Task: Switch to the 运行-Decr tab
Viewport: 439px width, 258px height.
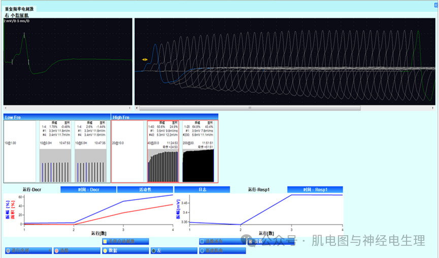Action: point(32,190)
